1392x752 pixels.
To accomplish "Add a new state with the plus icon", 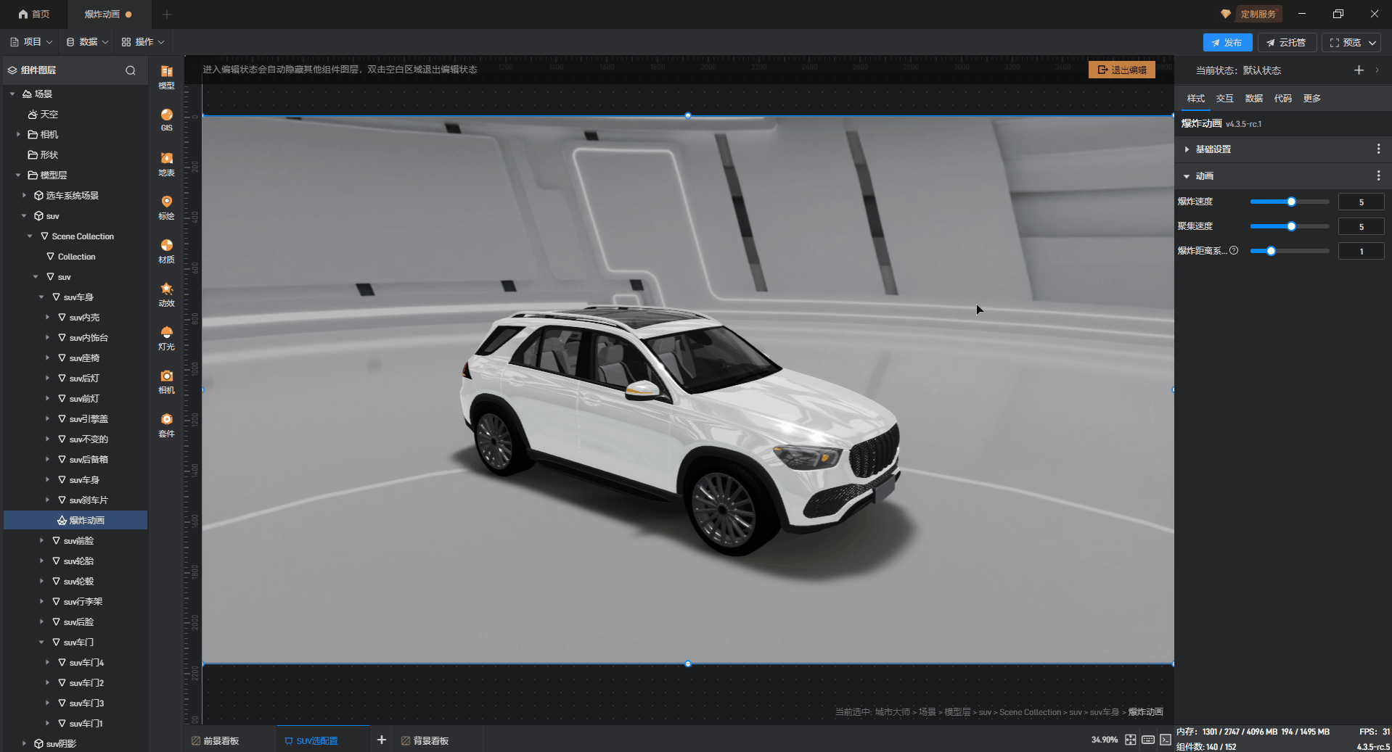I will 1359,70.
